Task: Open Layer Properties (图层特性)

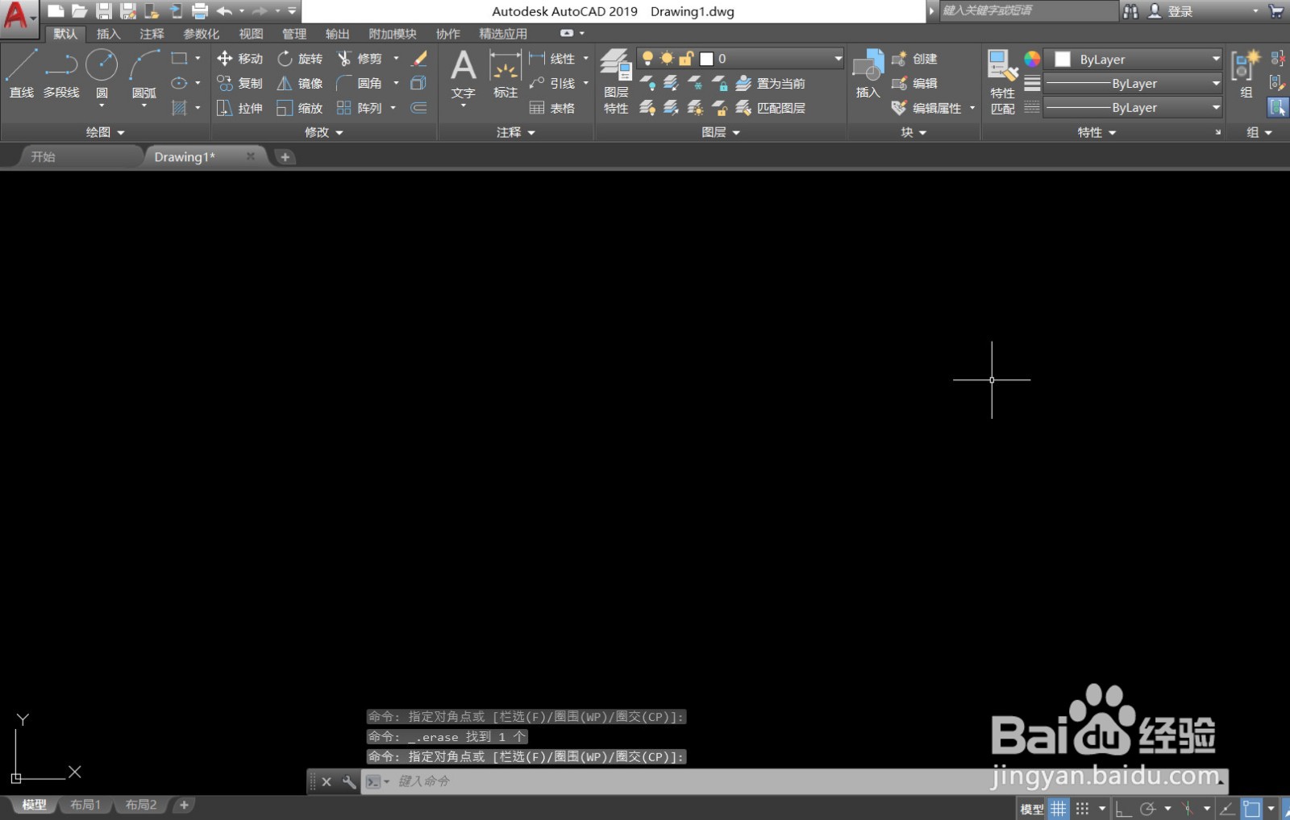Action: (616, 81)
